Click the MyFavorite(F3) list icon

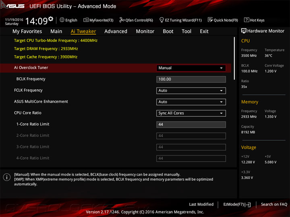tap(86, 20)
